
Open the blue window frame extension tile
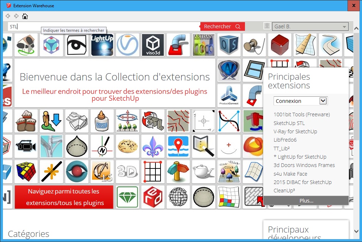pos(254,70)
